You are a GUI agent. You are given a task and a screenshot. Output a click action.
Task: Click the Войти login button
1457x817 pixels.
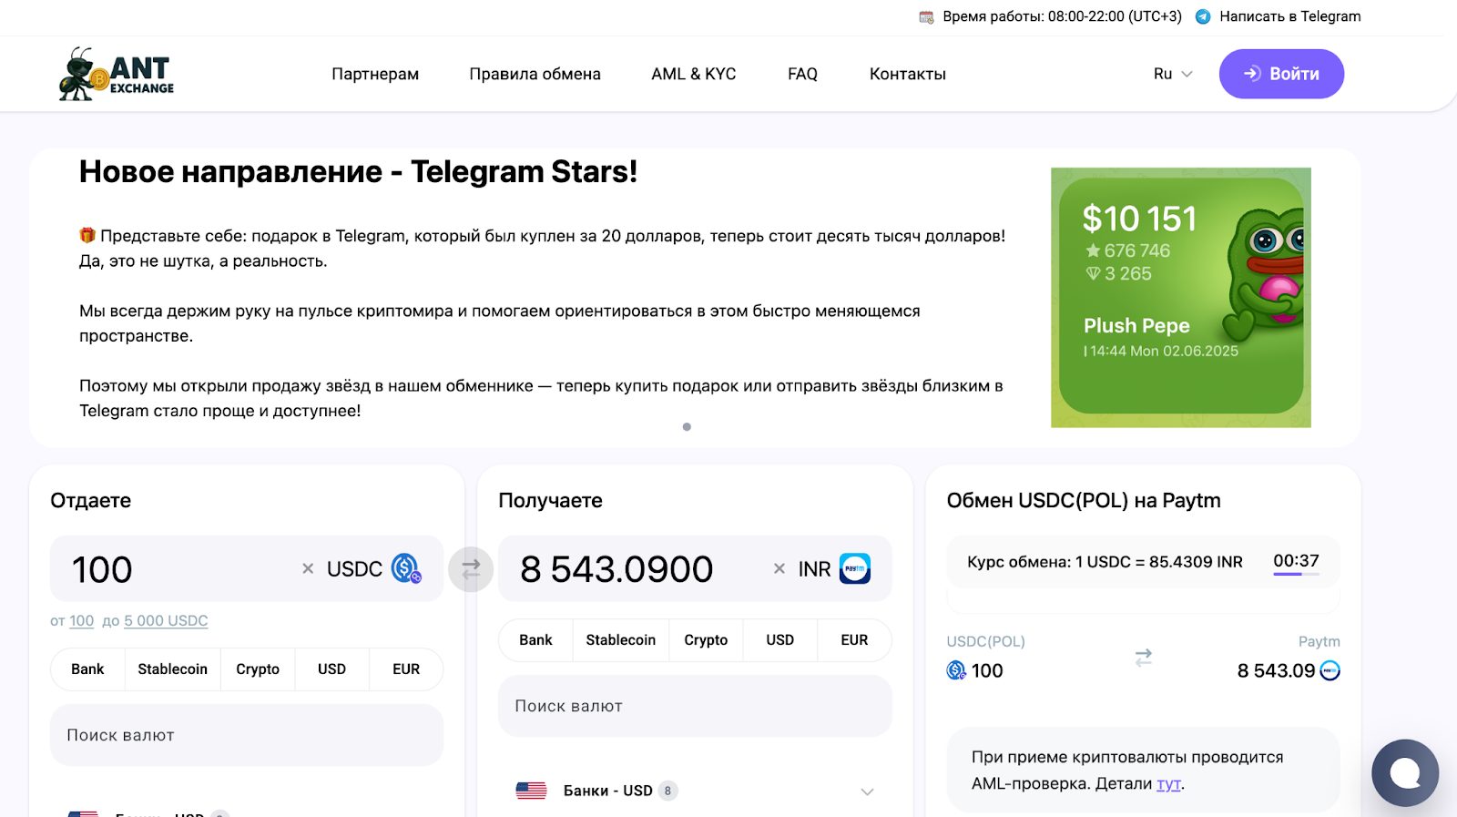tap(1281, 74)
